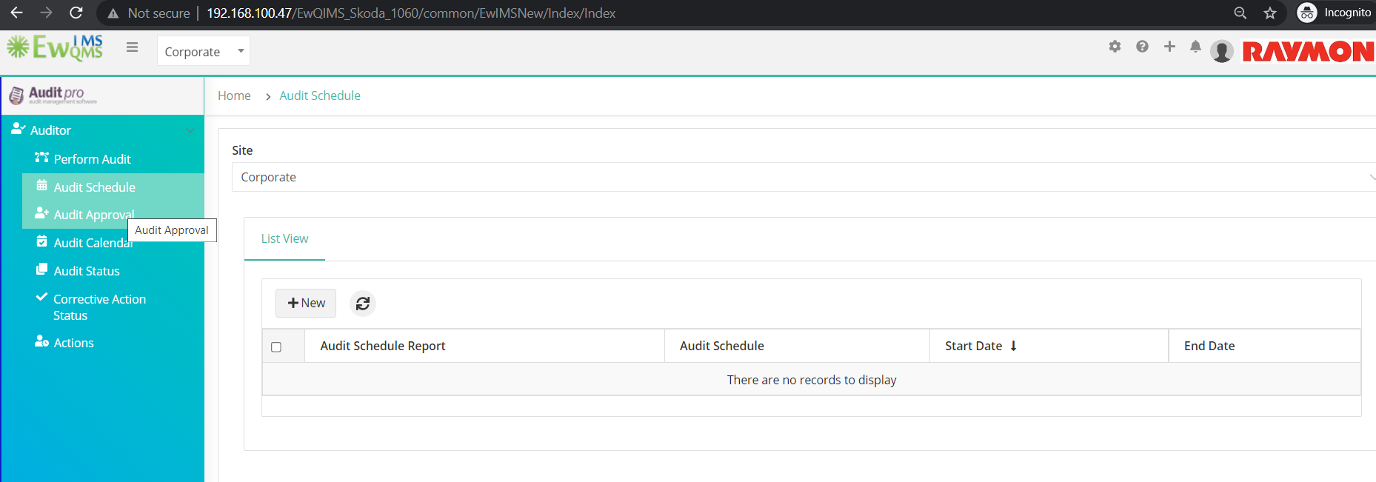The image size is (1376, 482).
Task: Click the Corrective Action Status checkmark icon
Action: [41, 297]
